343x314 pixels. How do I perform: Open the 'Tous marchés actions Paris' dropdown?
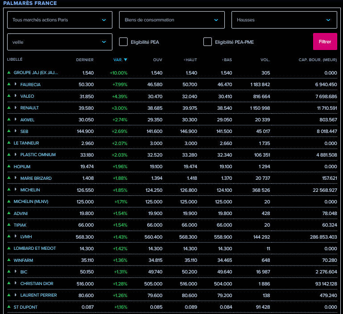pos(60,20)
